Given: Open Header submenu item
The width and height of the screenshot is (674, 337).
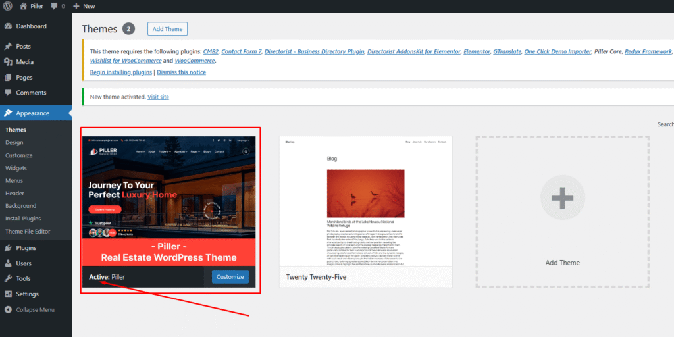Looking at the screenshot, I should point(14,194).
